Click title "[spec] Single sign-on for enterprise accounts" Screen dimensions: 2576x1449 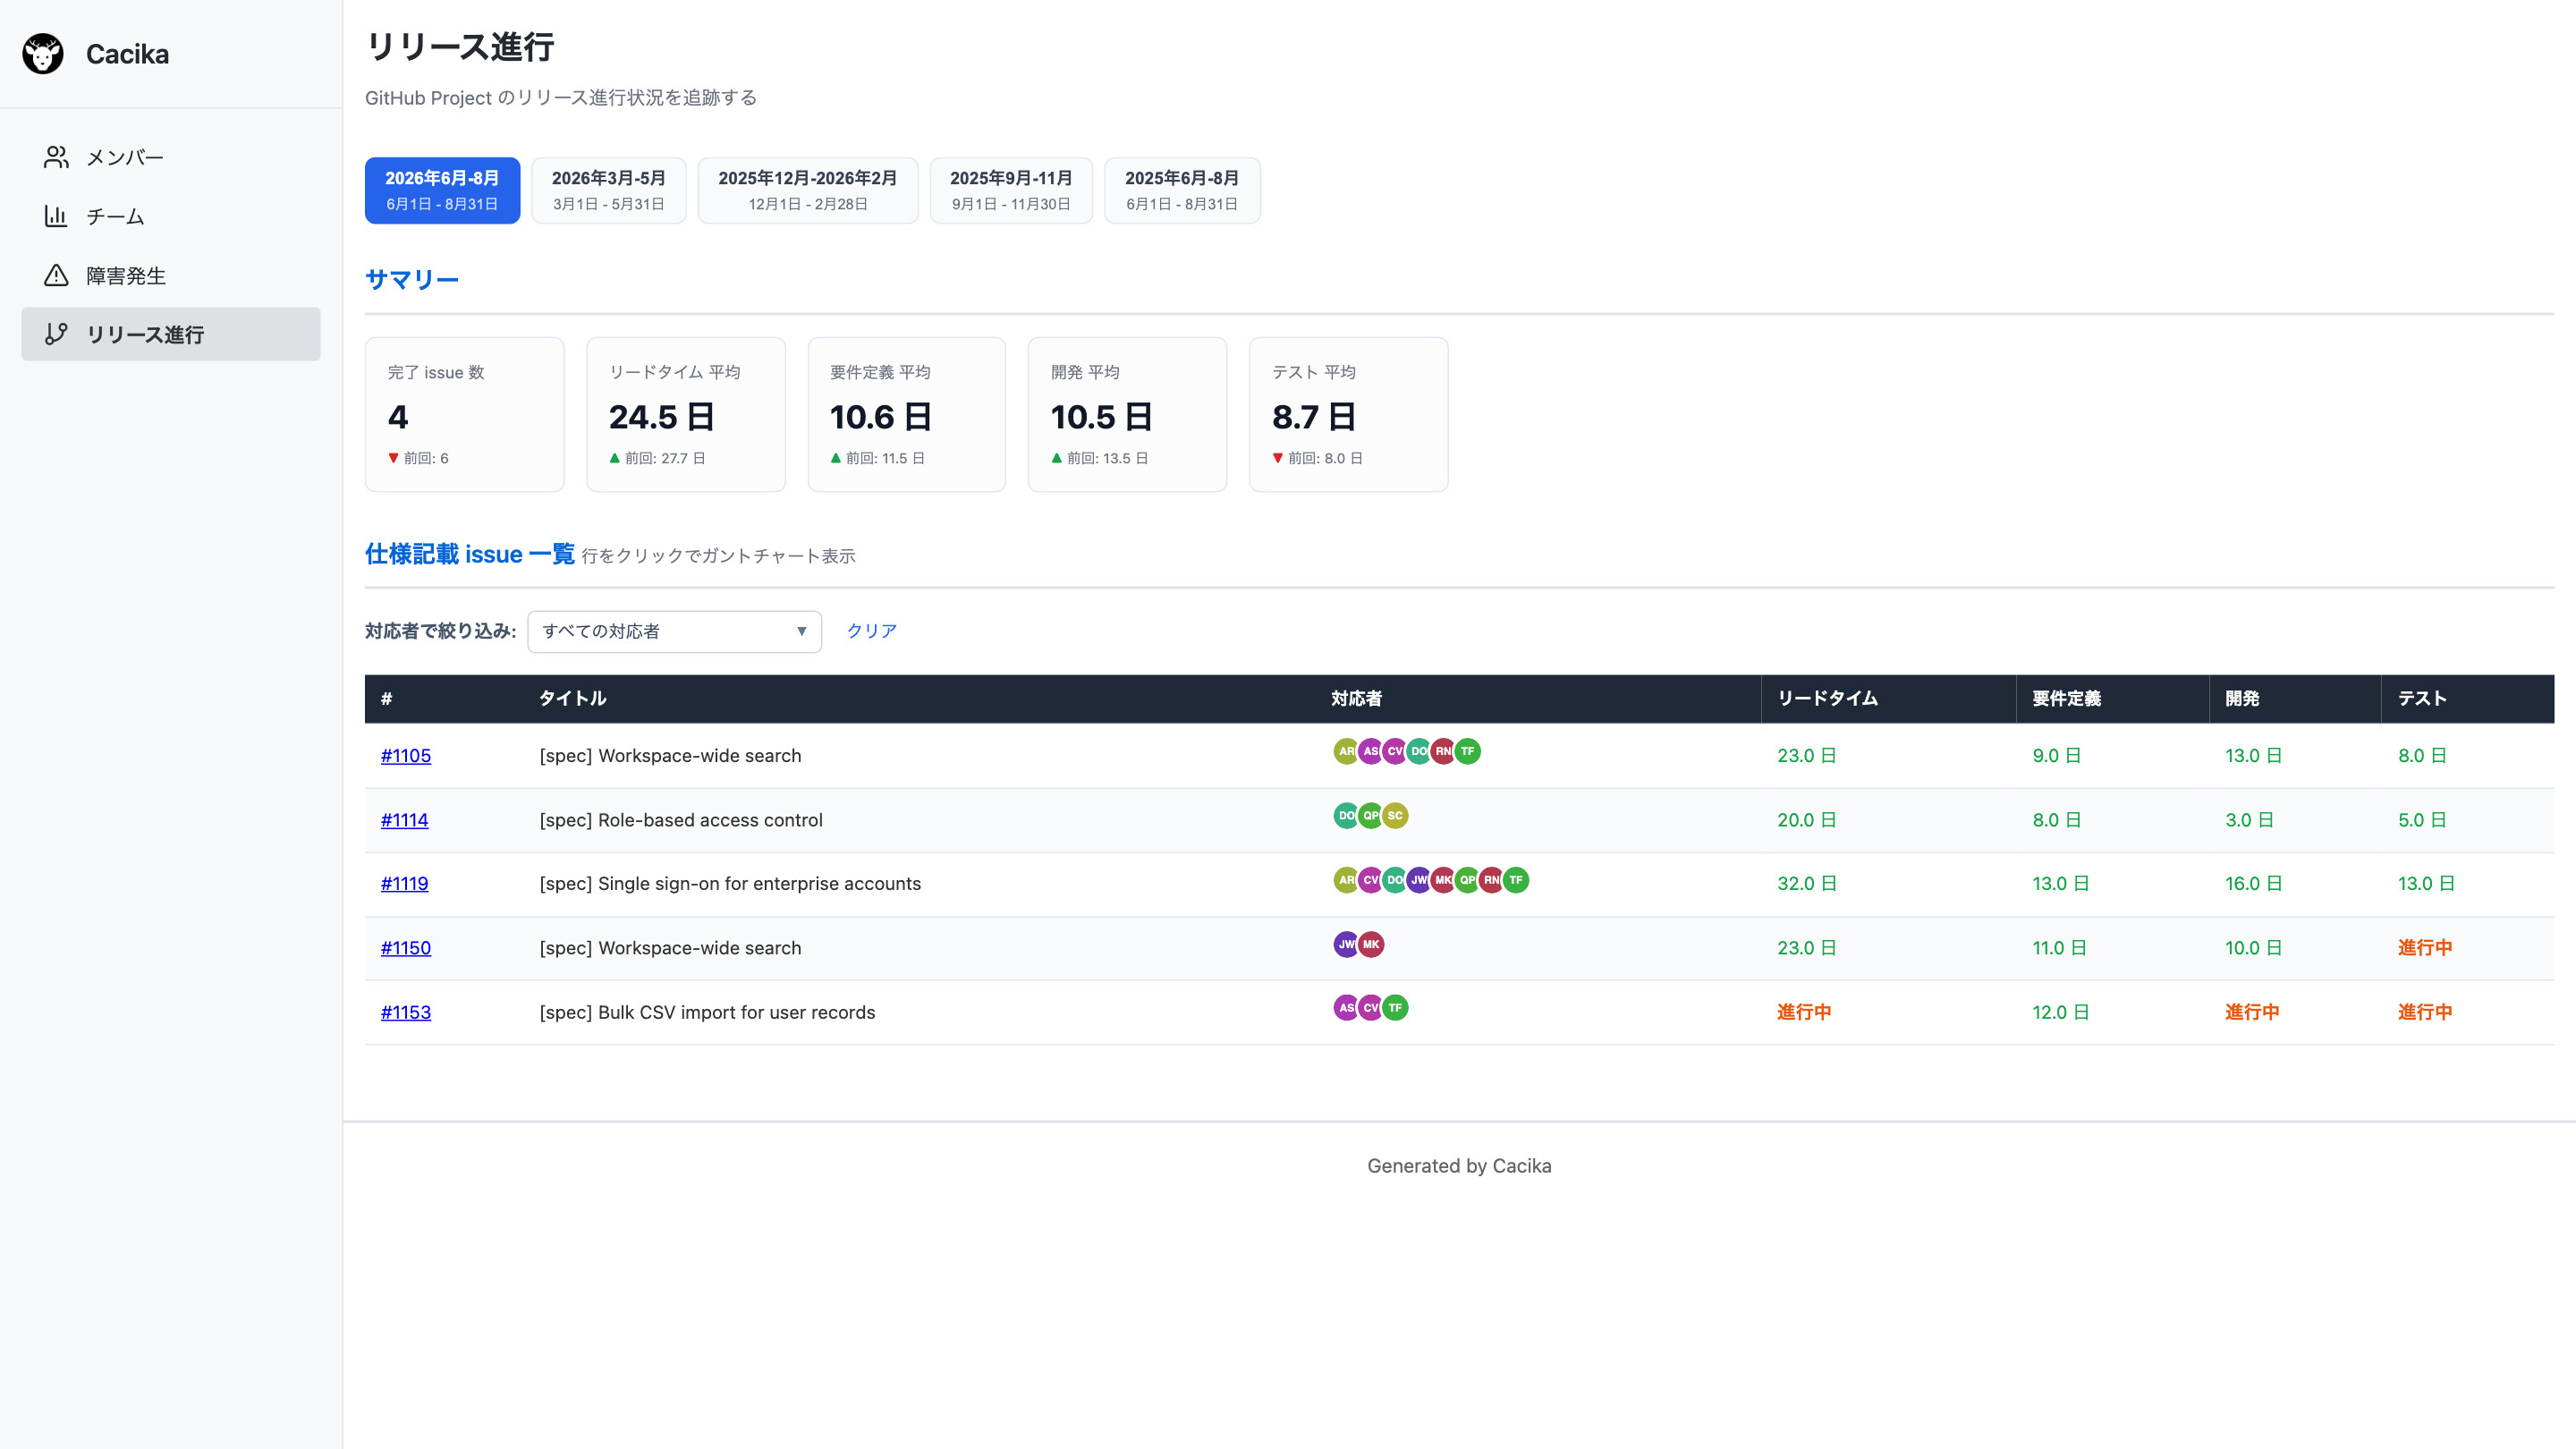tap(730, 883)
